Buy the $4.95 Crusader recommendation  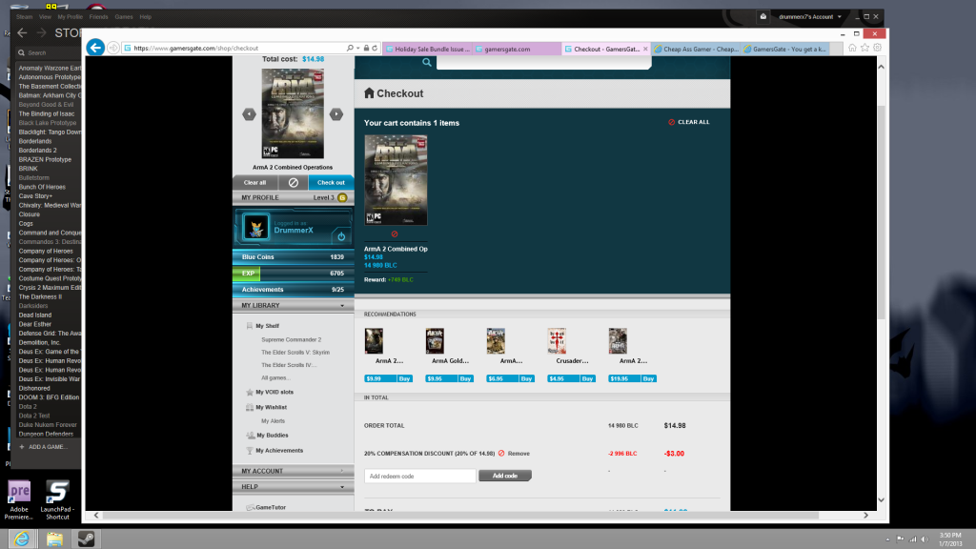tap(587, 378)
